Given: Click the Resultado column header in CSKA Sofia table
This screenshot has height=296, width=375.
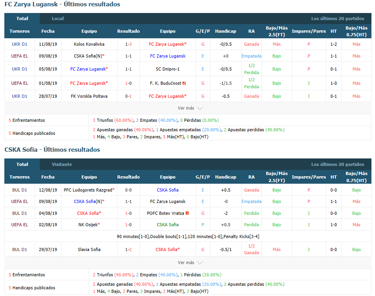Looking at the screenshot, I should point(129,177).
